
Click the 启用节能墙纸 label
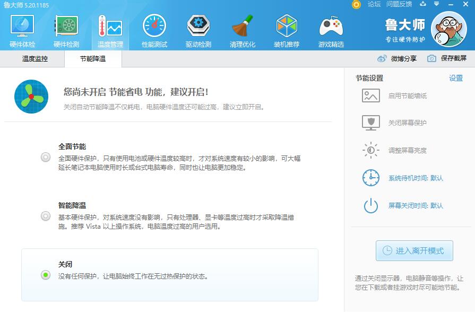408,96
